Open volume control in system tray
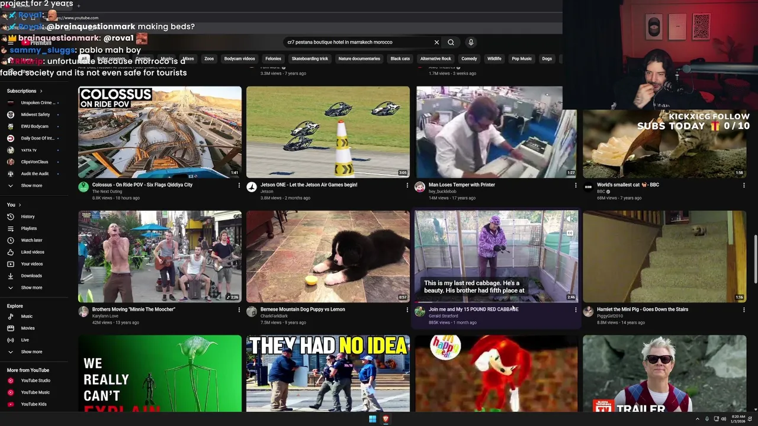Screen dimensions: 758x426 click(x=723, y=419)
